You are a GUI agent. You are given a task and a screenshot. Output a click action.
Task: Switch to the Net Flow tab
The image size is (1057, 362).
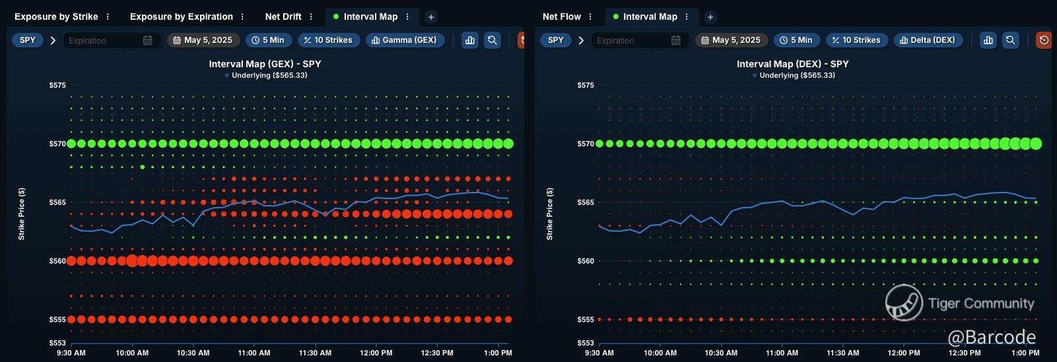(x=561, y=16)
